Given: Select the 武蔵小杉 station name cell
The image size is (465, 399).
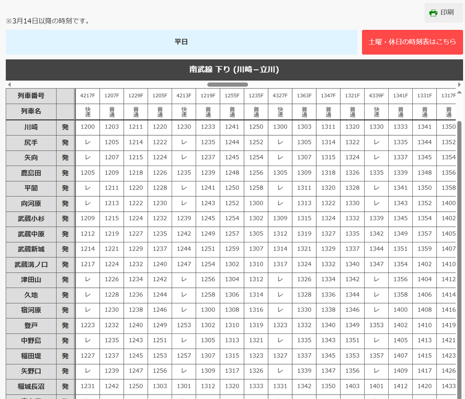Looking at the screenshot, I should 30,218.
